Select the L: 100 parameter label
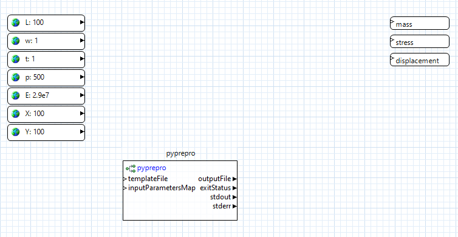Viewport: 458px width, 237px height. coord(35,22)
